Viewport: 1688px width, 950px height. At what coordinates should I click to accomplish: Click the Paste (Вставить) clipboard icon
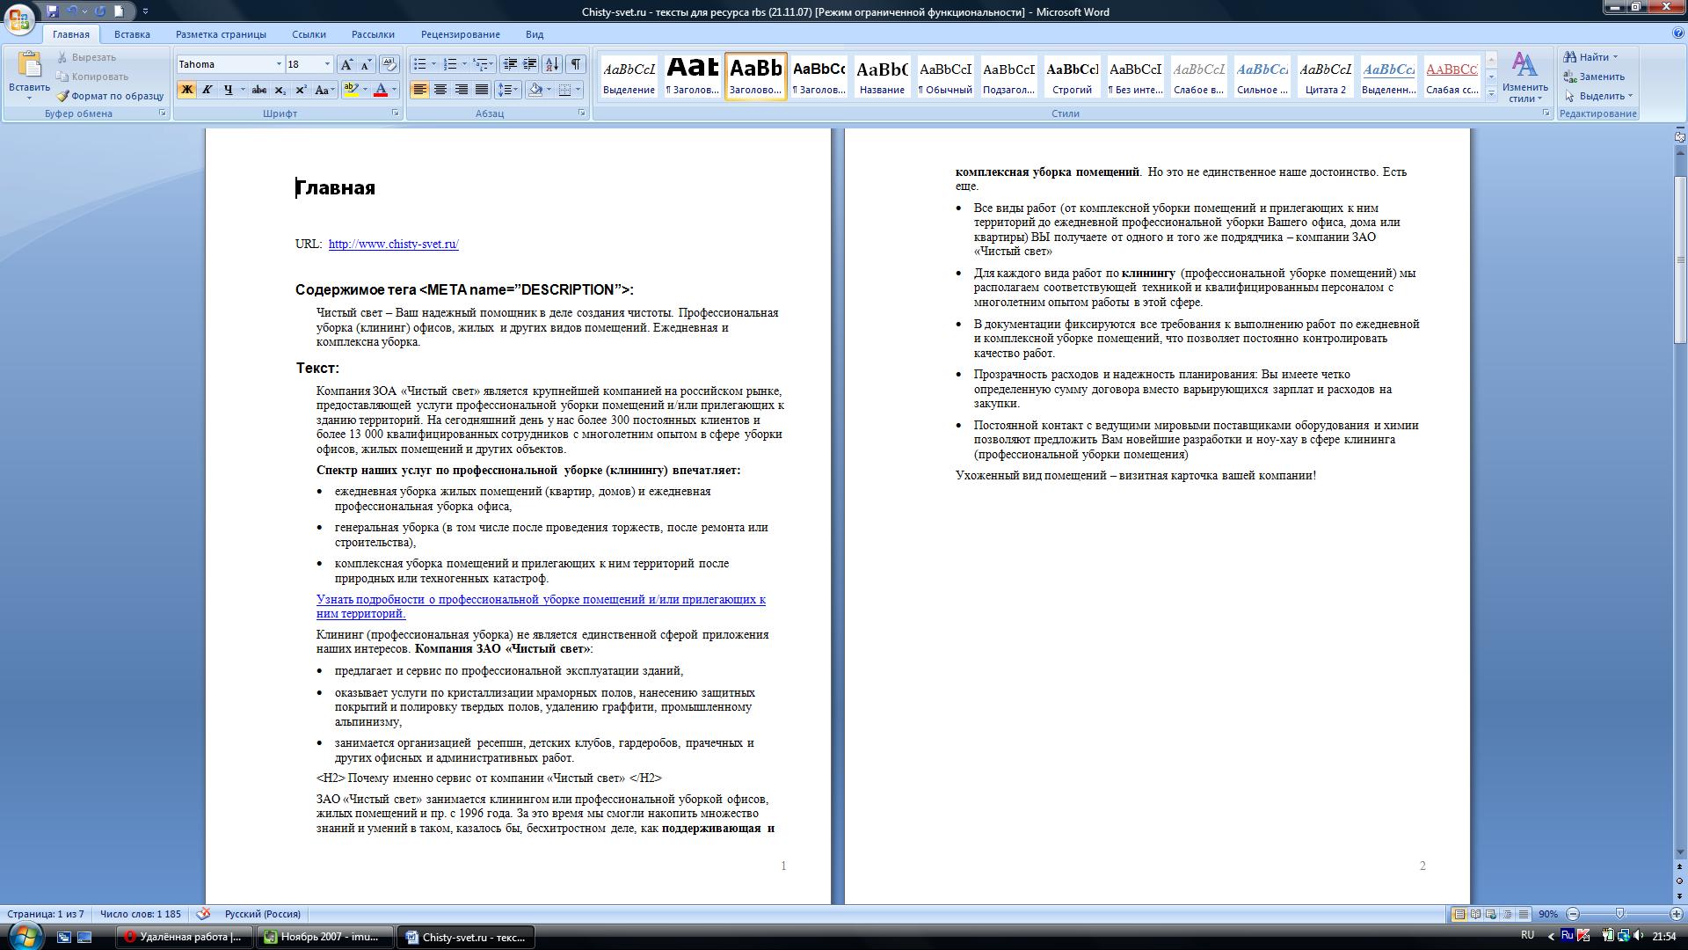(x=29, y=66)
